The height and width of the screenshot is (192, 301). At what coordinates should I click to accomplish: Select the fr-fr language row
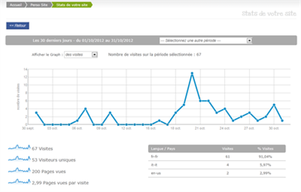pos(217,157)
